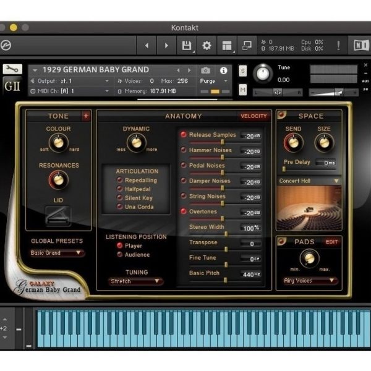Click the RESONANCES knob
The width and height of the screenshot is (371, 371).
point(59,180)
